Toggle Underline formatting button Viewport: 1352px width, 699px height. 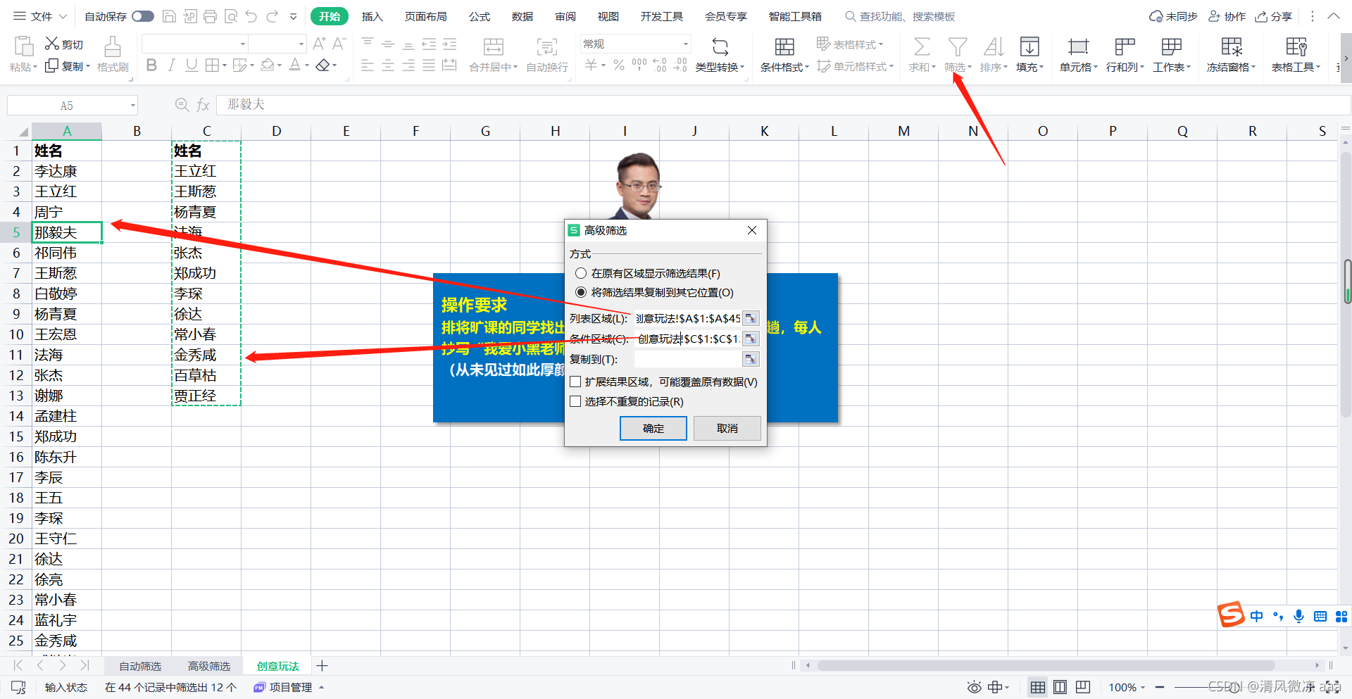pos(192,65)
